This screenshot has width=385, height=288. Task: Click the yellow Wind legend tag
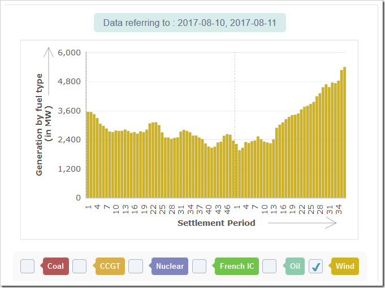[344, 267]
